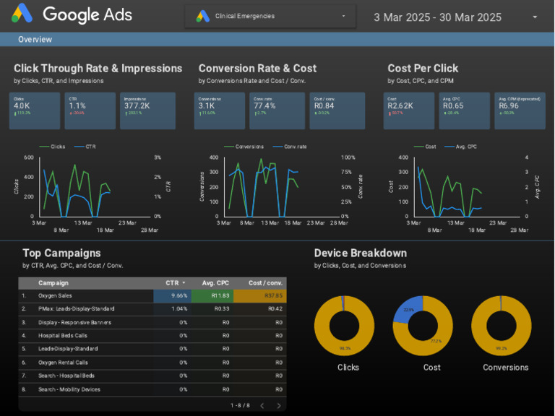This screenshot has height=416, width=555.
Task: Select the Clicks 4.0K scorecard
Action: click(x=35, y=110)
